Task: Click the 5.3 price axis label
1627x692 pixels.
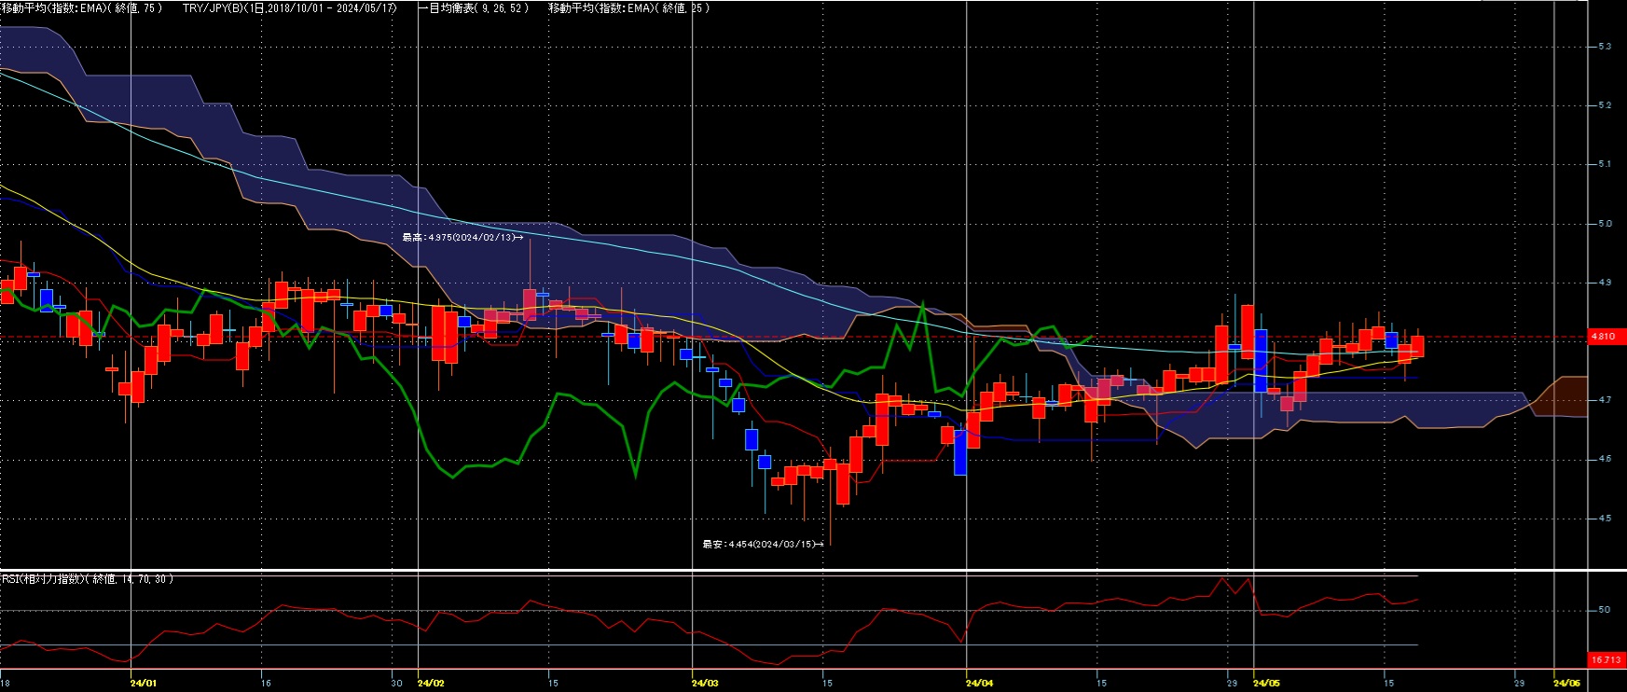Action: pyautogui.click(x=1605, y=47)
